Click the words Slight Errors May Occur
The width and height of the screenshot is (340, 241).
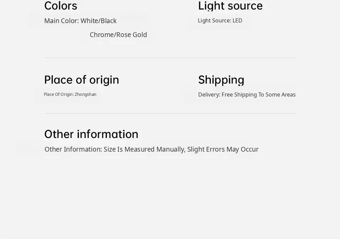click(x=223, y=149)
